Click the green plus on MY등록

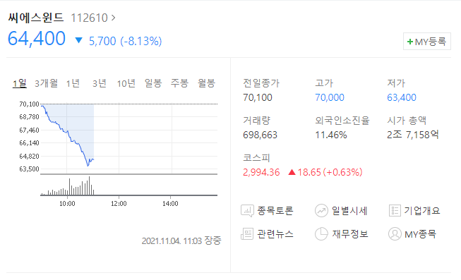[410, 42]
